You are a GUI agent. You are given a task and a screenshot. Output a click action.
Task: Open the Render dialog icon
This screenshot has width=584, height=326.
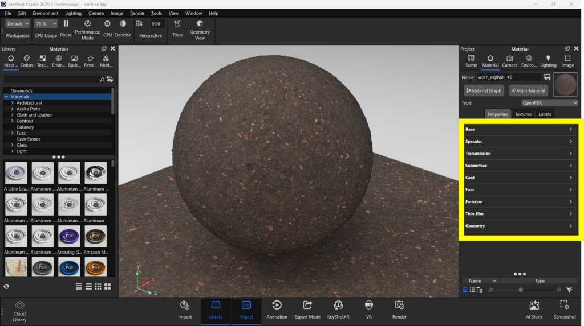(399, 306)
